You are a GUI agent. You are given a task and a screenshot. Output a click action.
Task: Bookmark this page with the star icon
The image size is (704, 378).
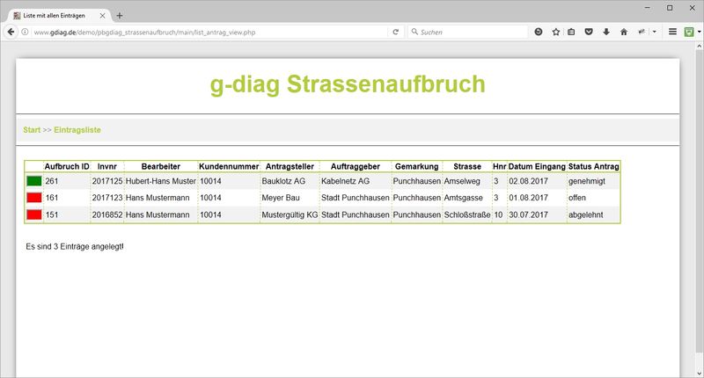coord(555,32)
